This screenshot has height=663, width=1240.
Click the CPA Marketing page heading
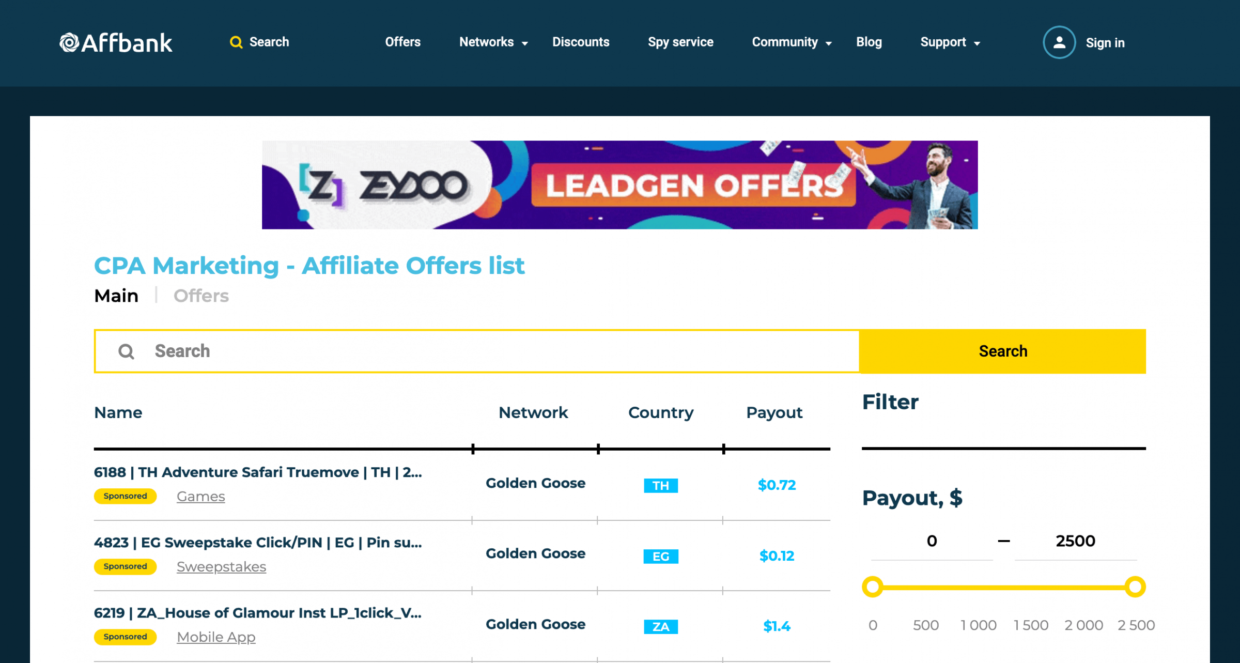[309, 266]
